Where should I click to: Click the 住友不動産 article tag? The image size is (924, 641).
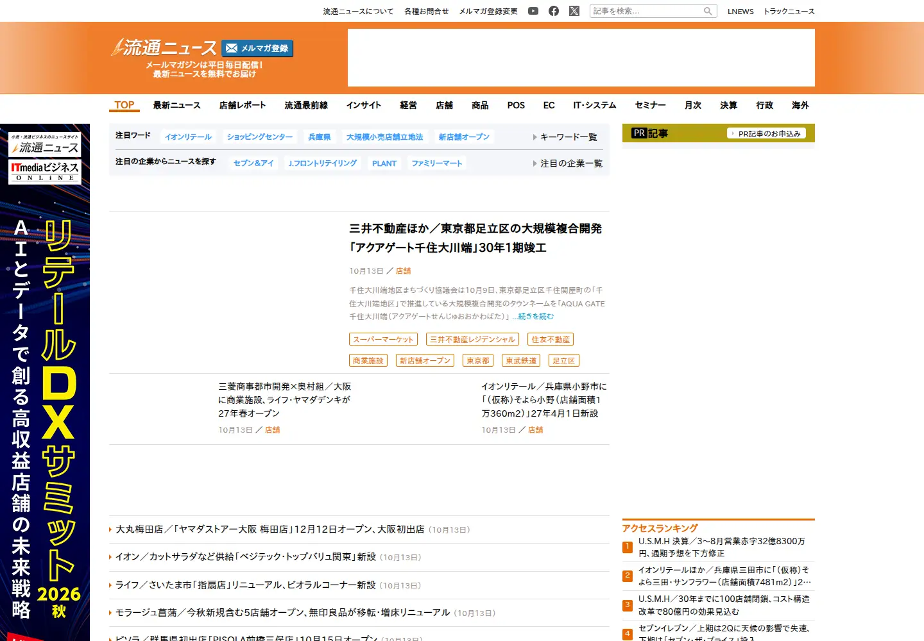[551, 340]
